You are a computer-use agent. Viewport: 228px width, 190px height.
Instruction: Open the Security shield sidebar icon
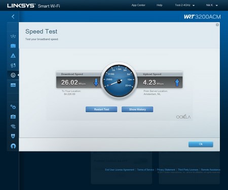click(13, 136)
